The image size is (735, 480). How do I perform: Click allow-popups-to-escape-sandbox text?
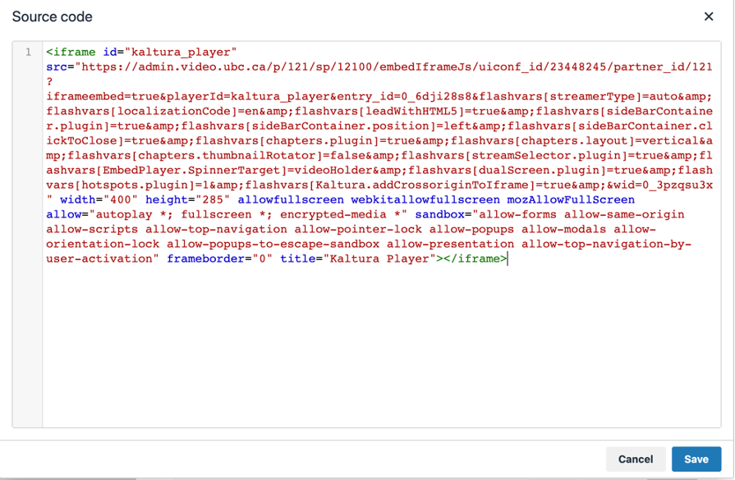[273, 244]
